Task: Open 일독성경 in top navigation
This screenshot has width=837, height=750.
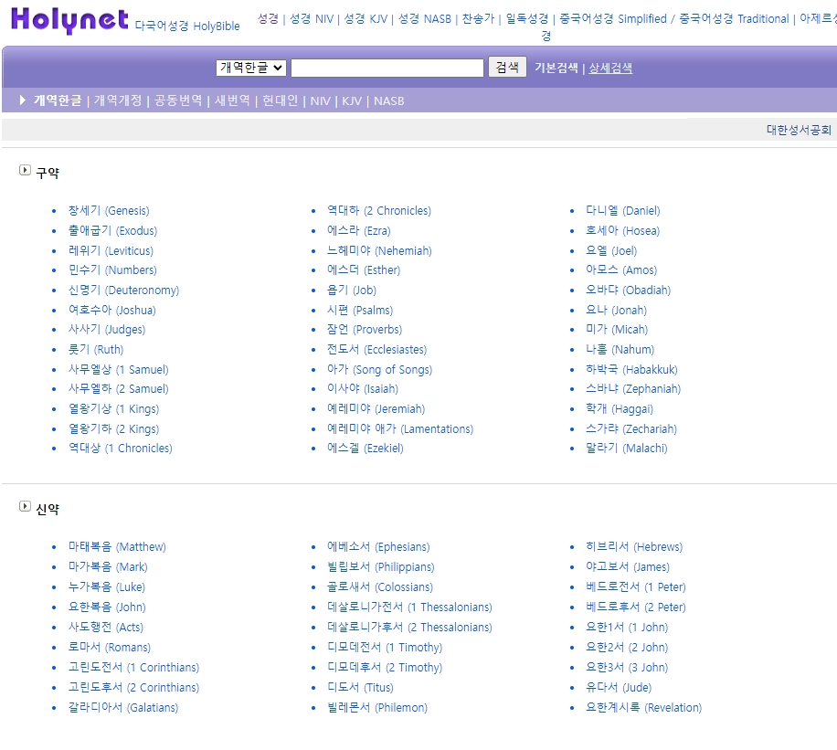Action: click(527, 18)
